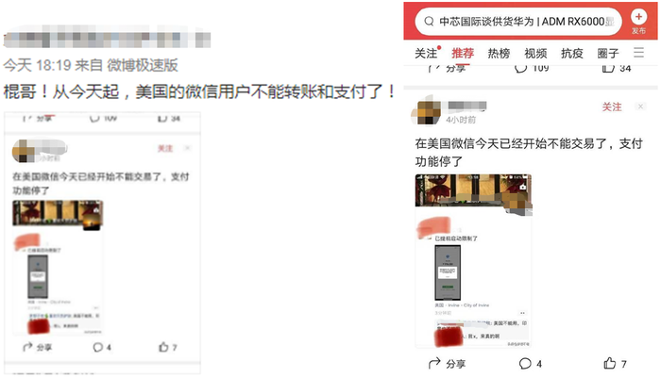
Task: Open the 视频 tab
Action: click(535, 53)
